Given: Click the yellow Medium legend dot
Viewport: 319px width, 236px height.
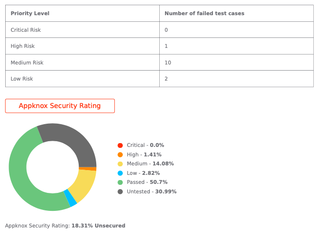Looking at the screenshot, I should (x=120, y=164).
